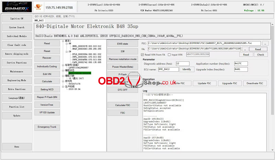The height and width of the screenshot is (160, 275).
Task: Click Remove shipping mode
Action: (17, 54)
